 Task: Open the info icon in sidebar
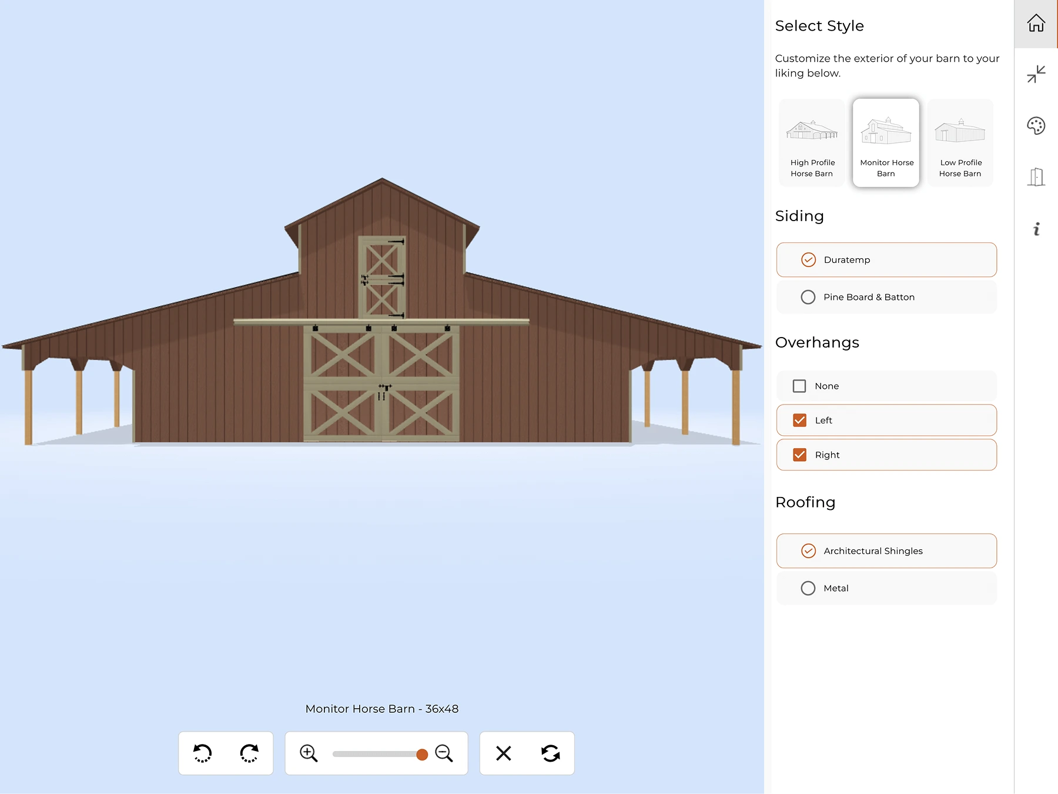pyautogui.click(x=1036, y=229)
